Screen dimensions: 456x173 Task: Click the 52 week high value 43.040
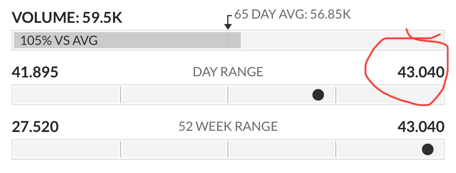pyautogui.click(x=421, y=127)
